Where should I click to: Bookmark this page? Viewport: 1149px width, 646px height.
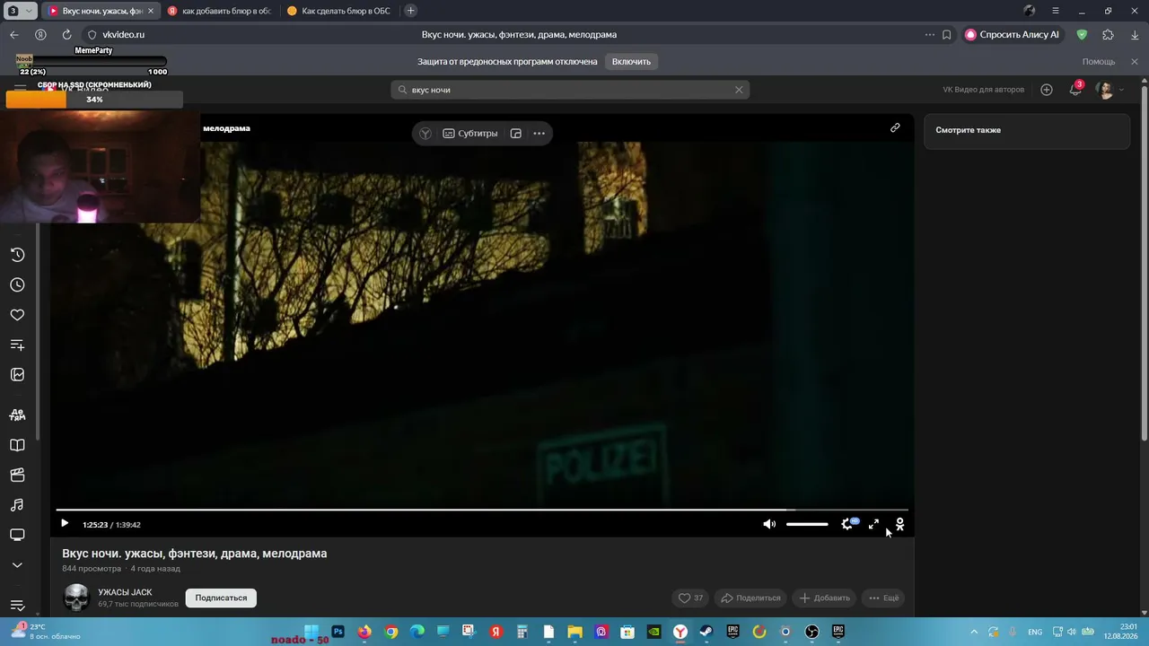point(947,34)
